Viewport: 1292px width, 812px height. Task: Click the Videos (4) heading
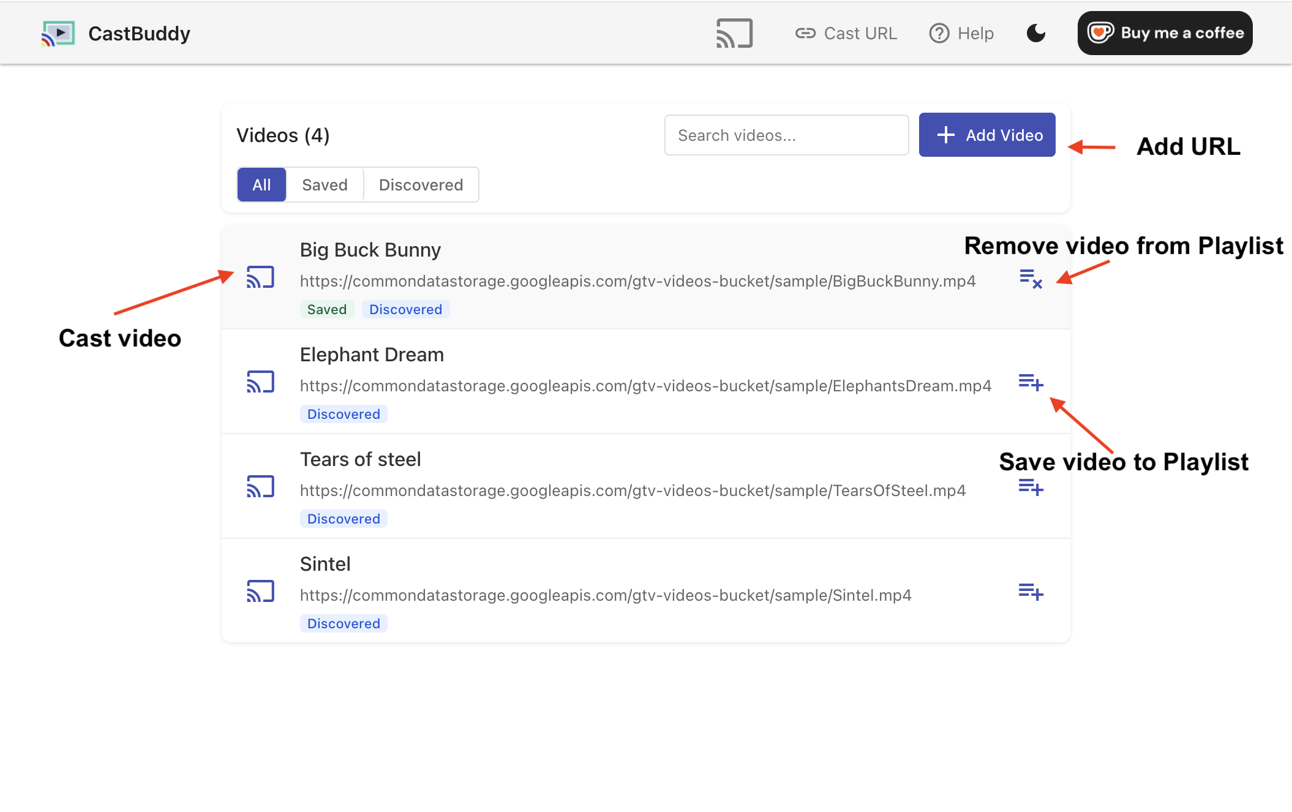(283, 135)
